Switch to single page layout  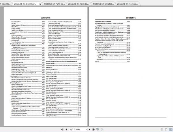pyautogui.click(x=162, y=129)
